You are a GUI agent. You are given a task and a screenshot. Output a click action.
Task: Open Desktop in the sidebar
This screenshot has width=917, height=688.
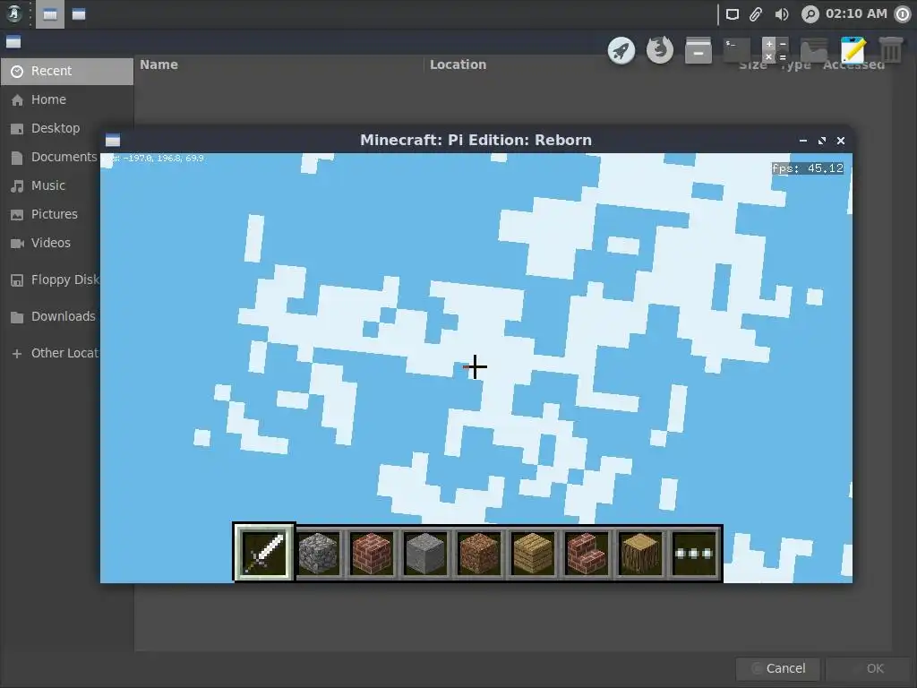66,128
